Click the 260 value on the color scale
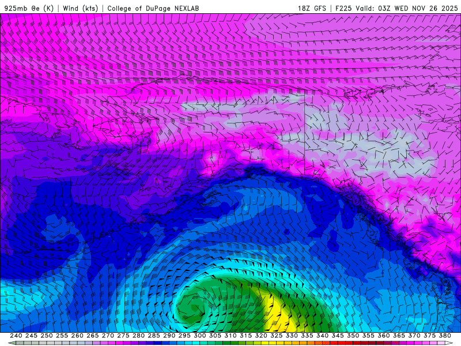Viewport: 461px width, 346px height. [x=77, y=336]
